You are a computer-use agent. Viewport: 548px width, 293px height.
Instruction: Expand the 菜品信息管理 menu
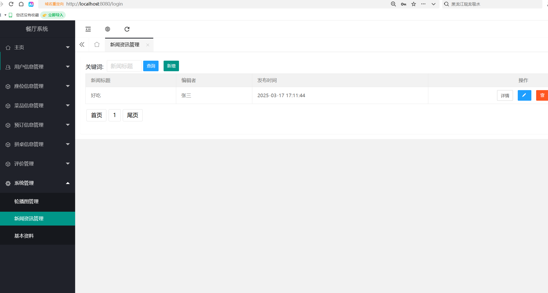click(x=38, y=105)
